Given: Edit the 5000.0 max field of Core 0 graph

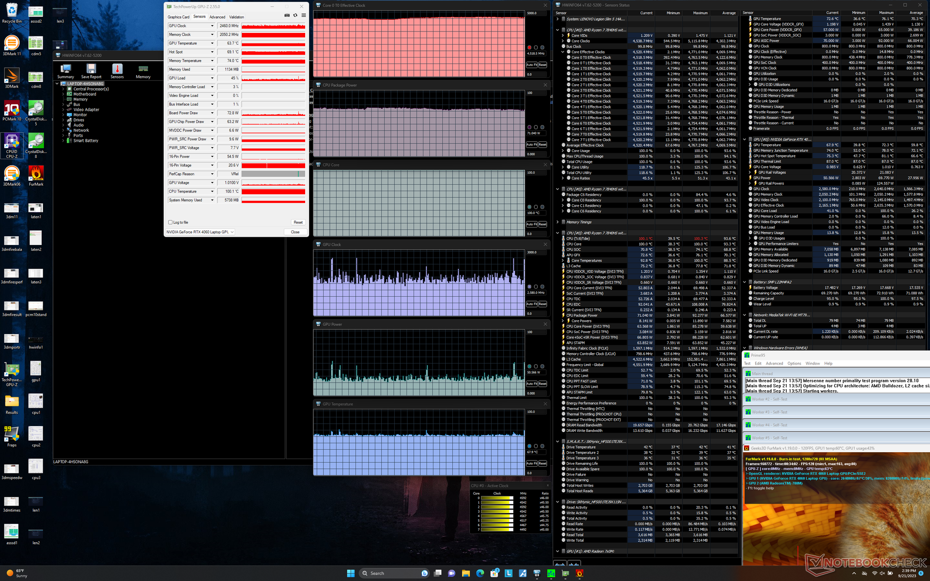Looking at the screenshot, I should pyautogui.click(x=537, y=13).
